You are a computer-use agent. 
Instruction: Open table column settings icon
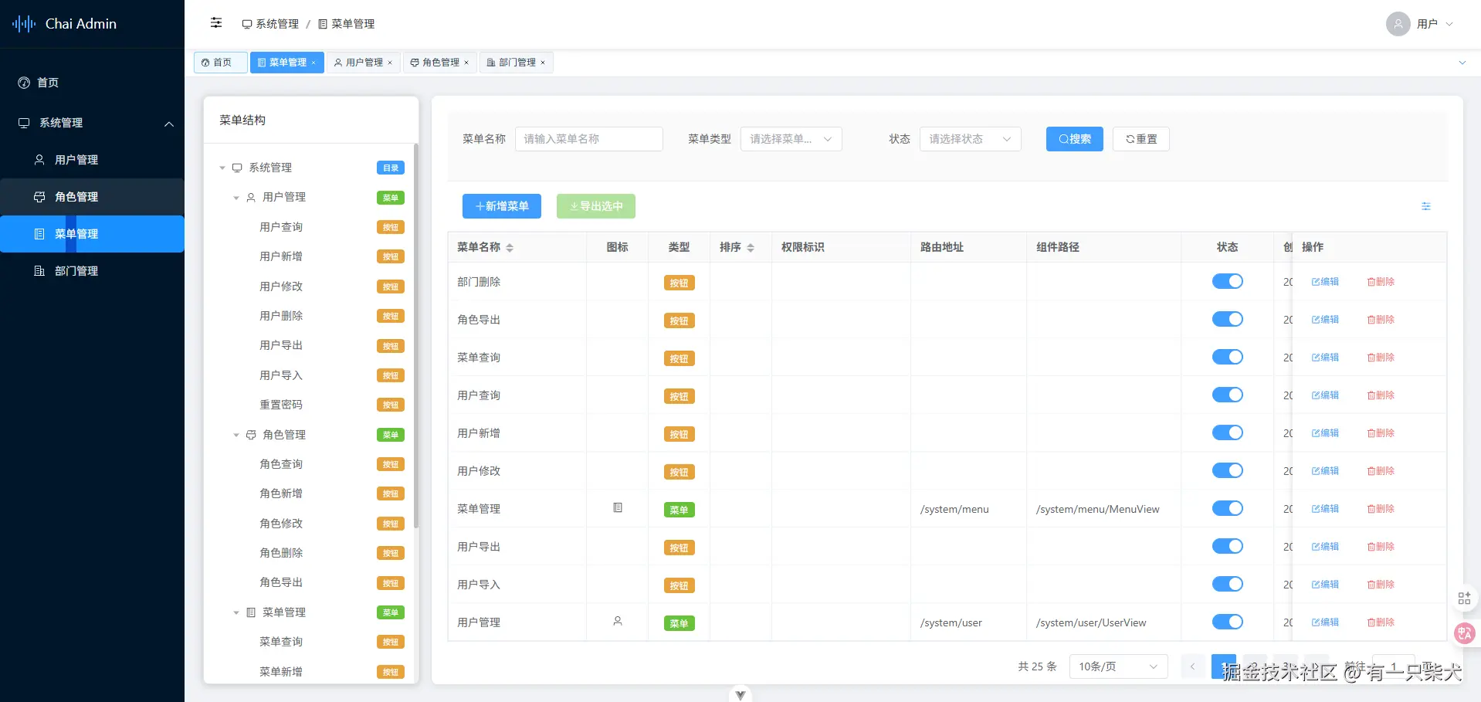pyautogui.click(x=1425, y=206)
